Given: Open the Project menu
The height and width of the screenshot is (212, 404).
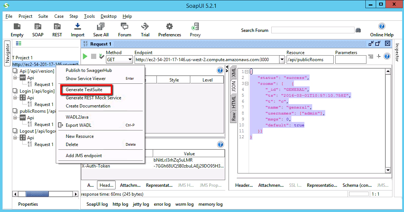Looking at the screenshot, I should (x=25, y=16).
